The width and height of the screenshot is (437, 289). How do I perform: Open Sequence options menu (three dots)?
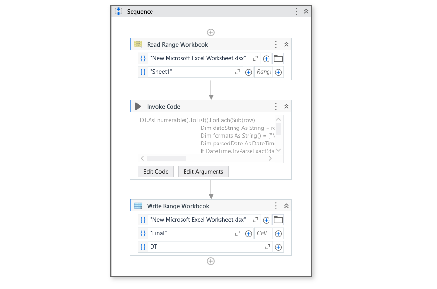[296, 12]
